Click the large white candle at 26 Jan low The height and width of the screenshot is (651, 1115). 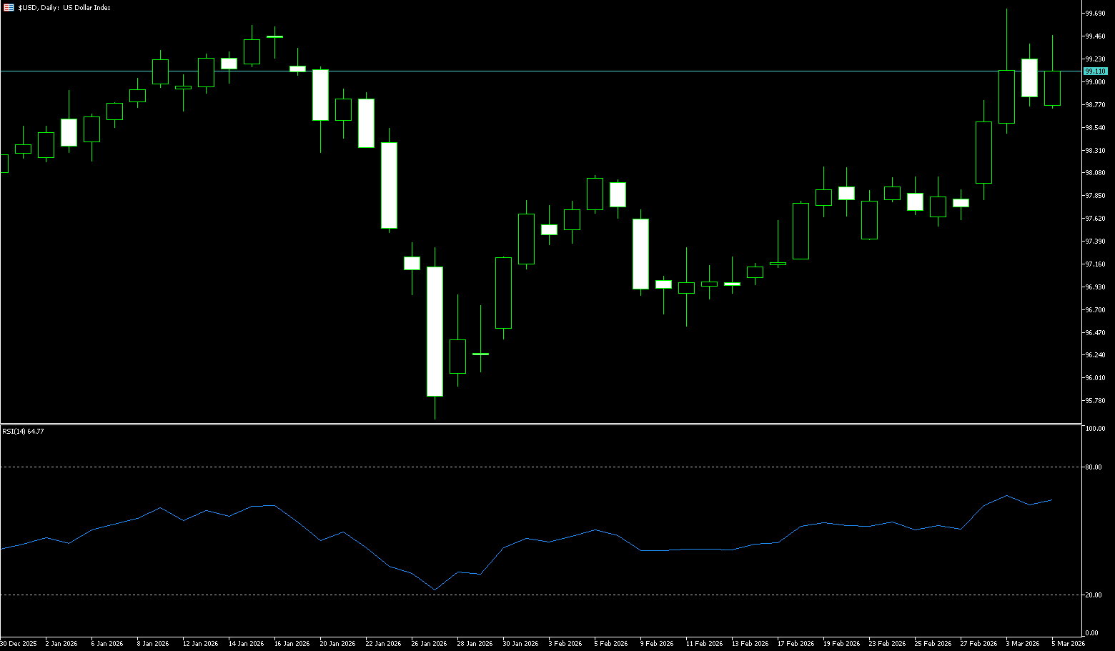point(435,331)
